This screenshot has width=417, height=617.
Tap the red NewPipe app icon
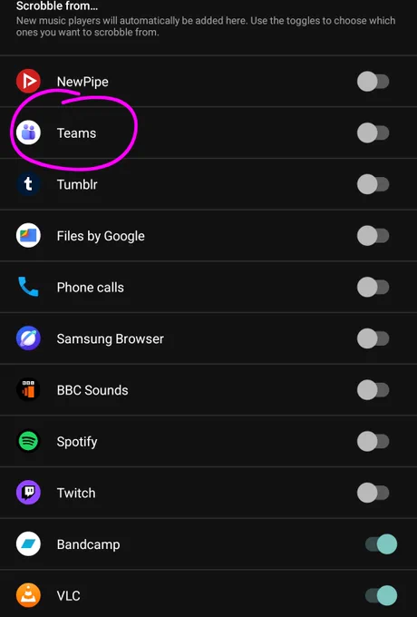[28, 81]
